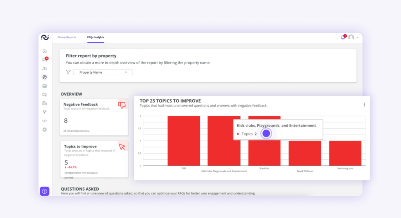Click the WiFi bar in the chart
The image size is (401, 218).
pos(184,141)
